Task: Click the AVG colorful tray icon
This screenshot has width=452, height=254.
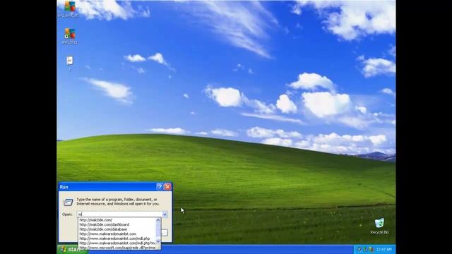Action: coord(371,249)
